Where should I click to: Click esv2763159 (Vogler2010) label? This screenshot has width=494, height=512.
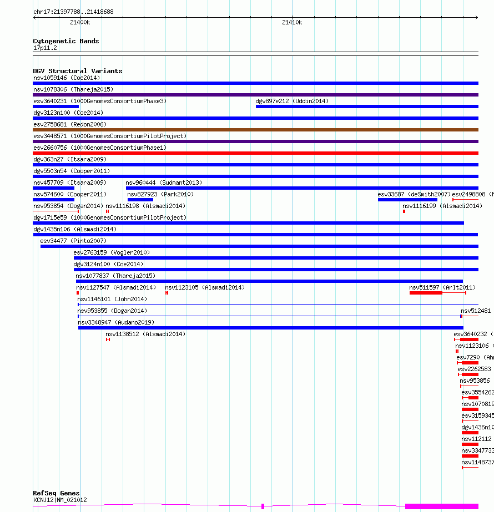pyautogui.click(x=112, y=253)
